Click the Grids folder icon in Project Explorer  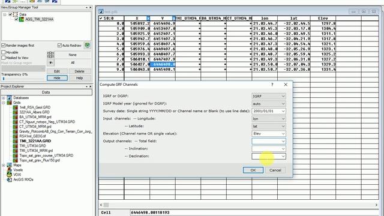pyautogui.click(x=10, y=103)
